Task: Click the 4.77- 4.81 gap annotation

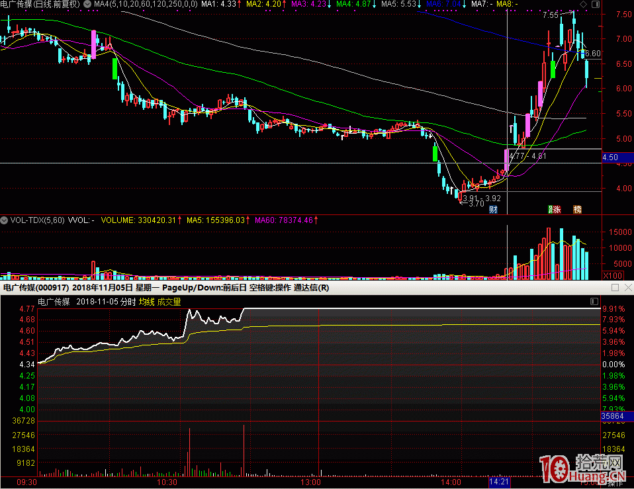Action: [527, 156]
